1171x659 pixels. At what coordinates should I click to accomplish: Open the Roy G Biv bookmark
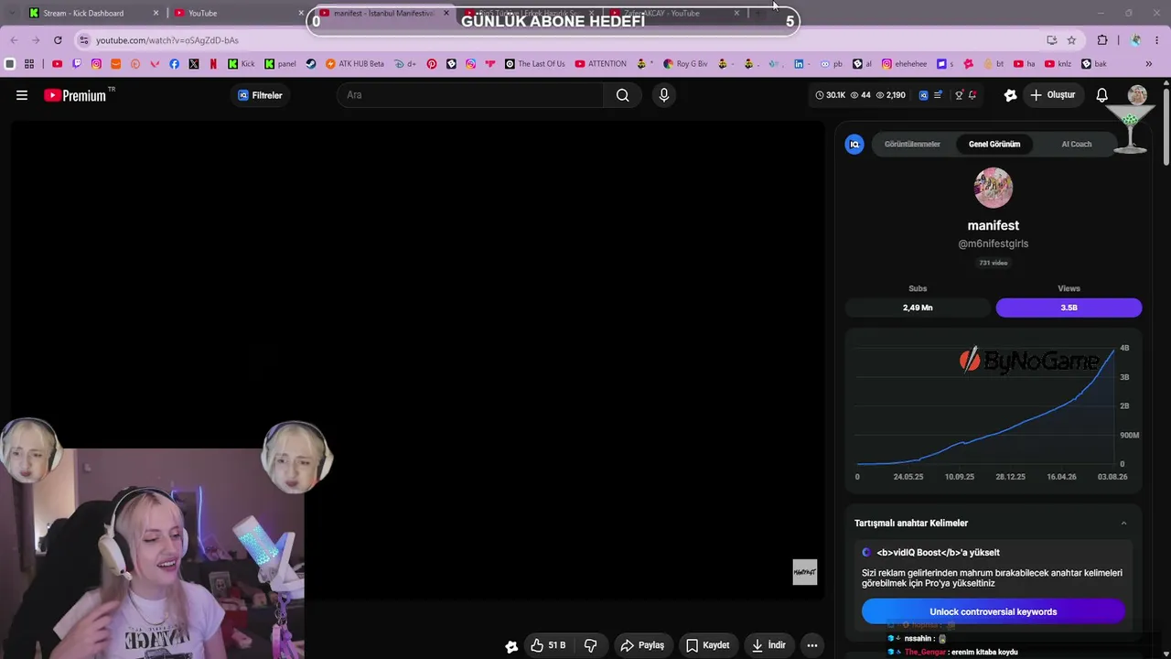(x=685, y=64)
